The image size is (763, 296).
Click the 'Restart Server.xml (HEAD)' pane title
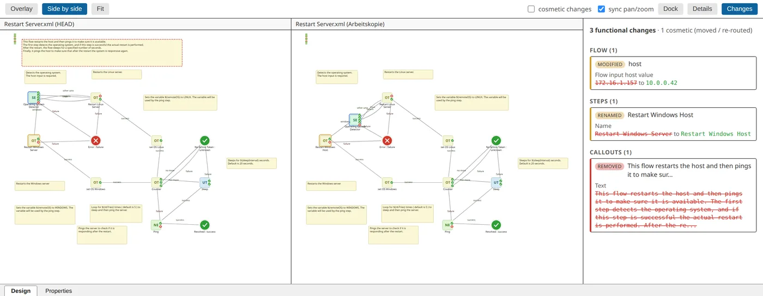click(x=39, y=24)
